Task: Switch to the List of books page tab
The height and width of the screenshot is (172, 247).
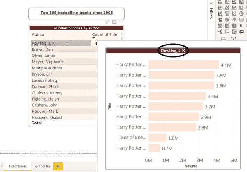Action: point(18,166)
